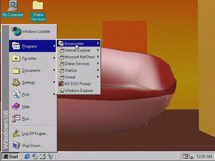Click the Help book icon
This screenshot has width=215, height=161.
coord(16,106)
